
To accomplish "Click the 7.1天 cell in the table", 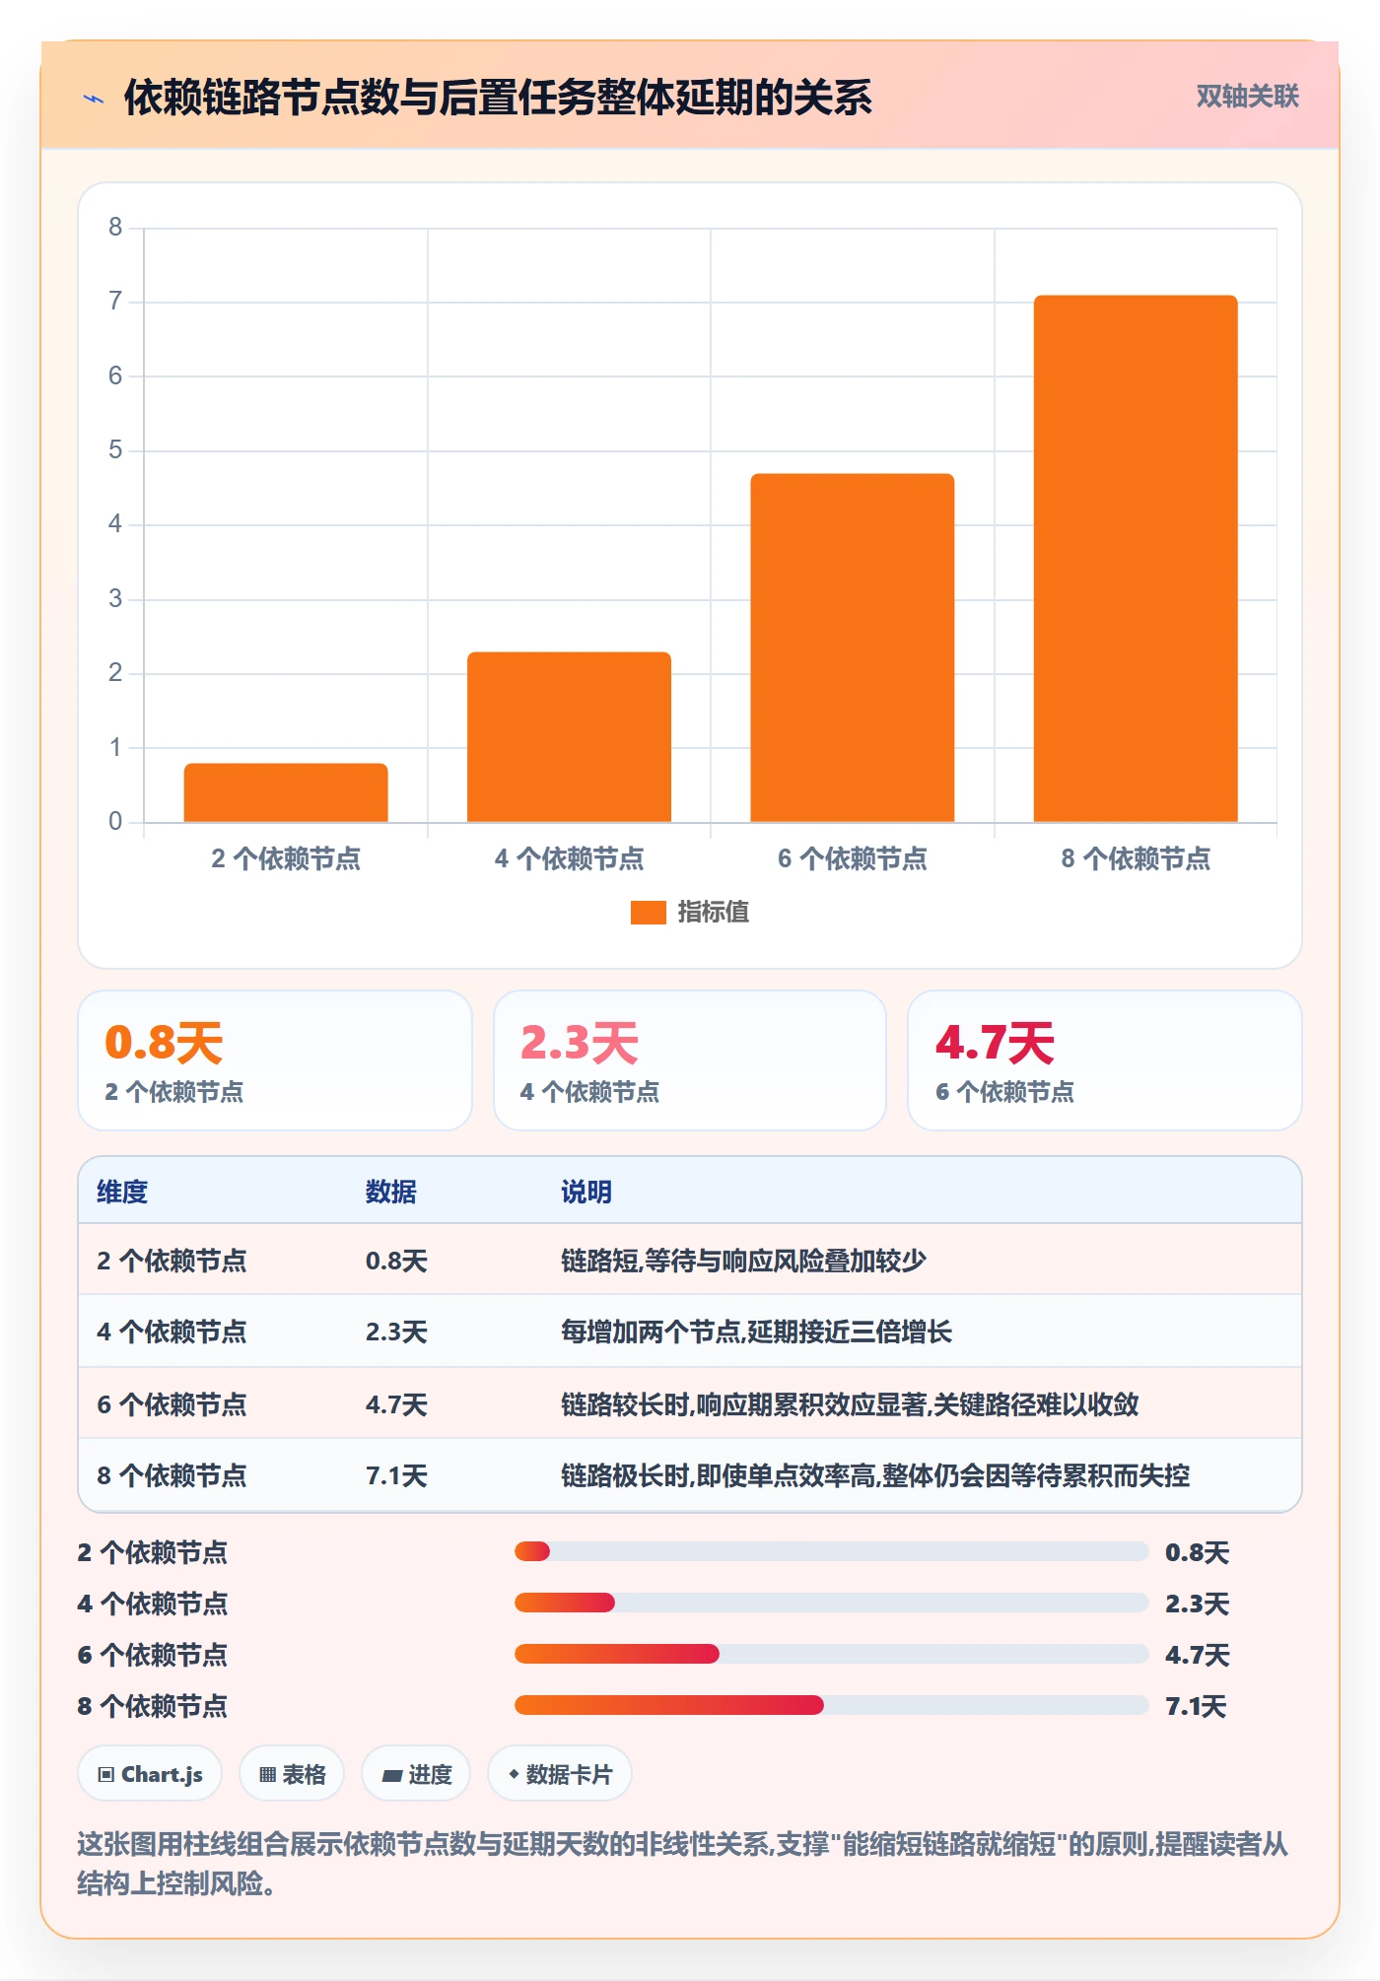I will 396,1475.
